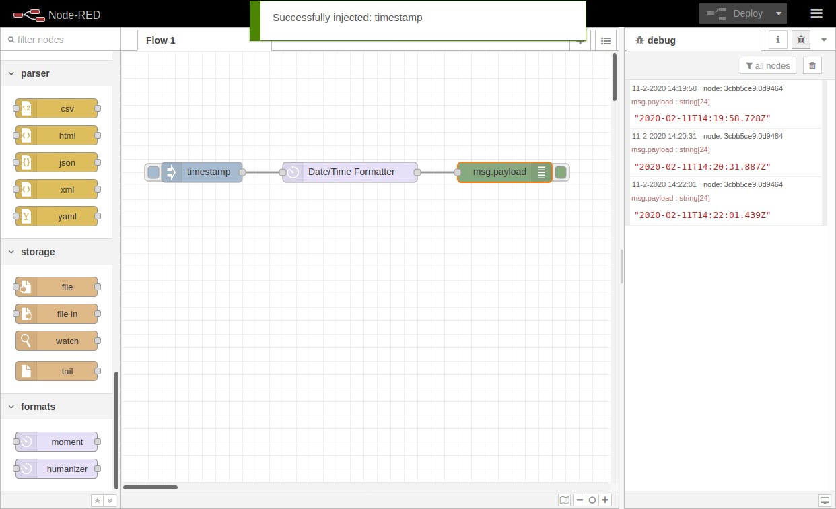836x509 pixels.
Task: Toggle the msg.payload debug node output
Action: coord(561,172)
